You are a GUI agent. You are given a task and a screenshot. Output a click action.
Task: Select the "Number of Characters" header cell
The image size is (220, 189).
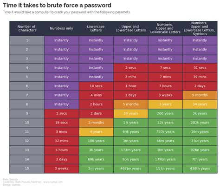click(x=27, y=28)
